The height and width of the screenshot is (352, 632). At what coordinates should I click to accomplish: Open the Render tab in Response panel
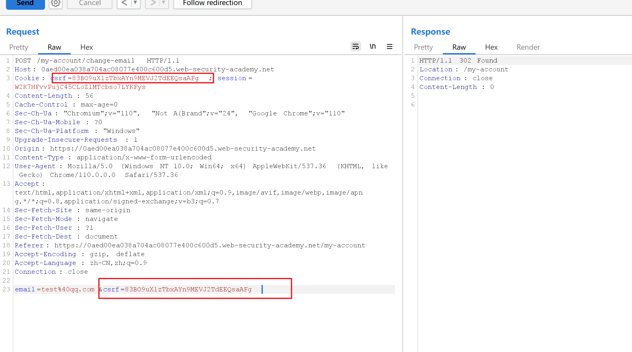(x=528, y=47)
